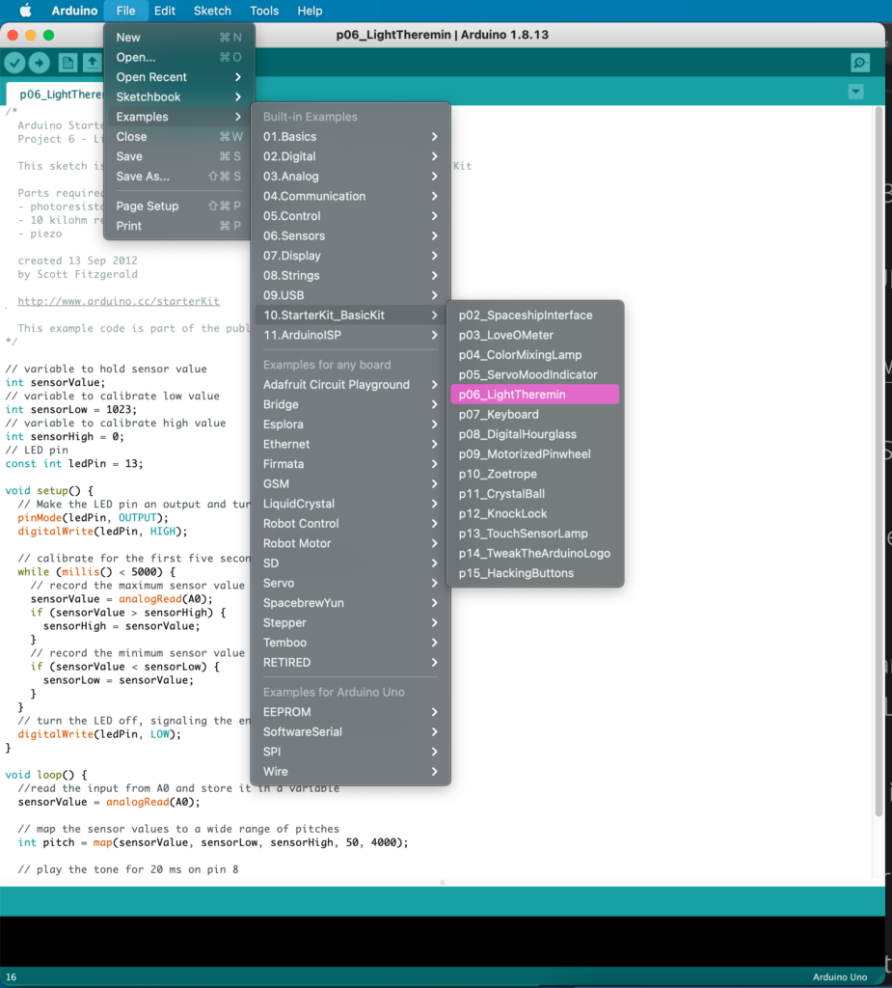Image resolution: width=892 pixels, height=988 pixels.
Task: Open the tab options dropdown arrow
Action: click(x=855, y=92)
